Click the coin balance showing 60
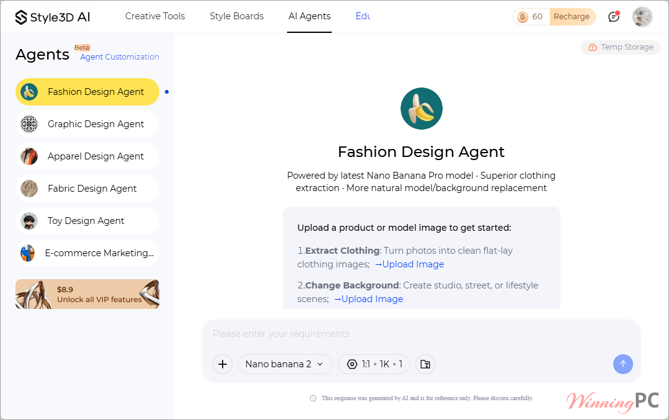Screen dimensions: 669x420 click(x=530, y=17)
